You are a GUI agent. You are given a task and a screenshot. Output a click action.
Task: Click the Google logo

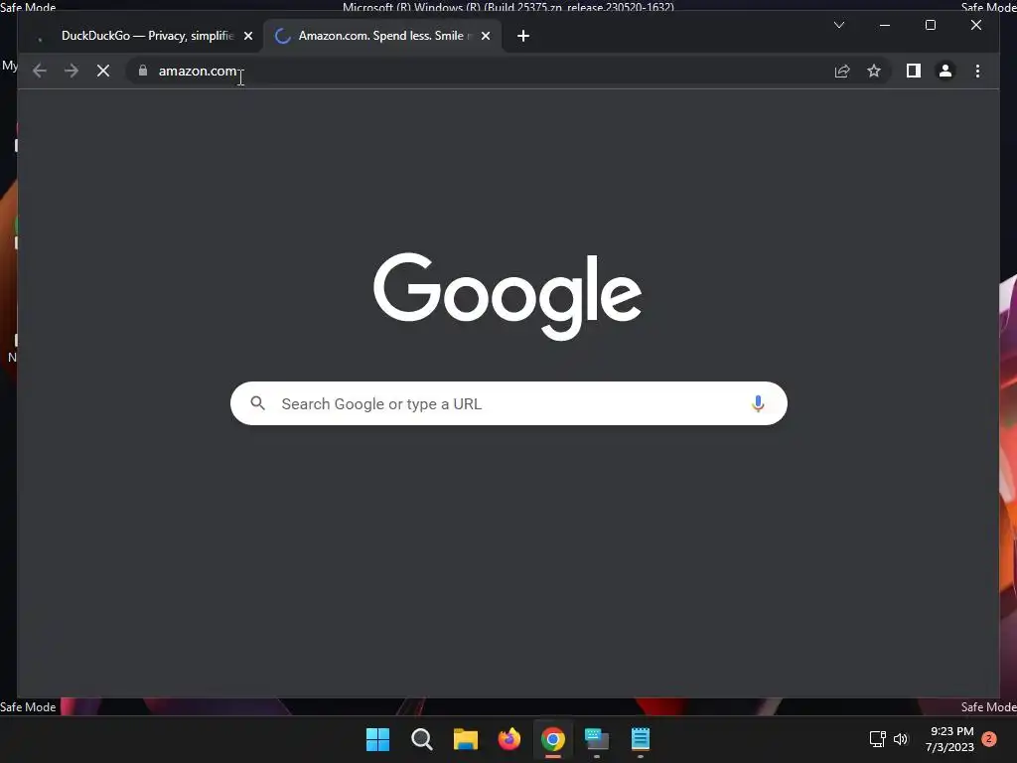508,296
